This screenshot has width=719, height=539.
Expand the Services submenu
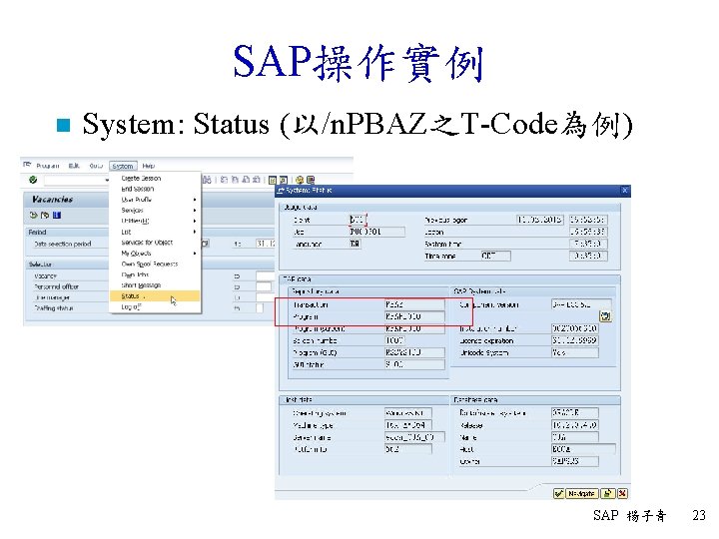[155, 211]
